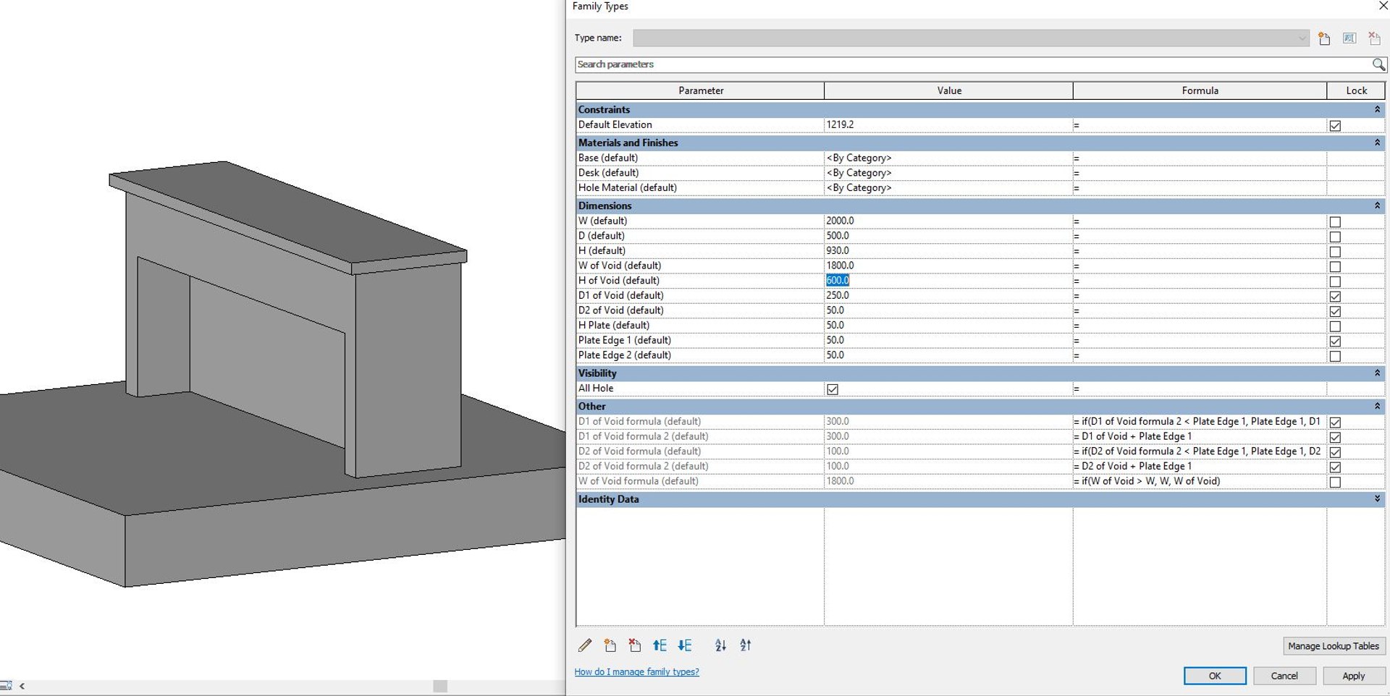Toggle the lock for D1 of Void (default)
Screen dimensions: 1390x696
click(1335, 297)
